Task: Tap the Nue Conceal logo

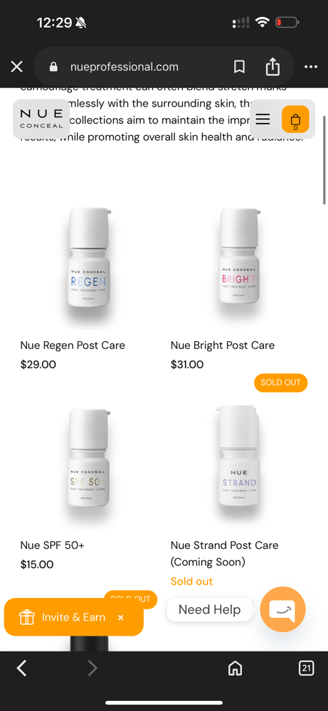Action: tap(41, 119)
